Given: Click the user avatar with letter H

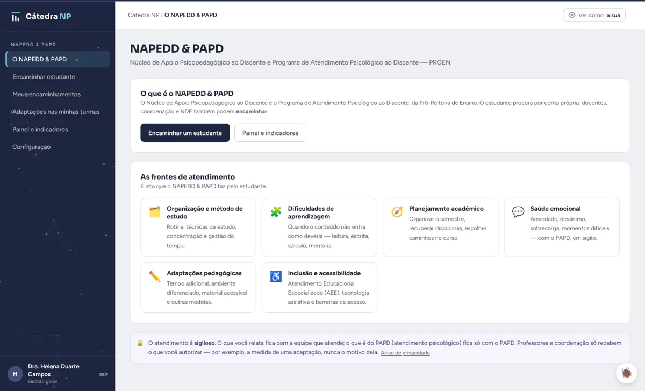Looking at the screenshot, I should coord(15,374).
